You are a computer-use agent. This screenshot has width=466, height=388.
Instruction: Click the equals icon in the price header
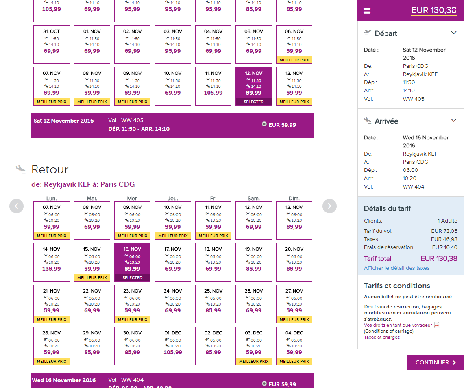pyautogui.click(x=367, y=11)
